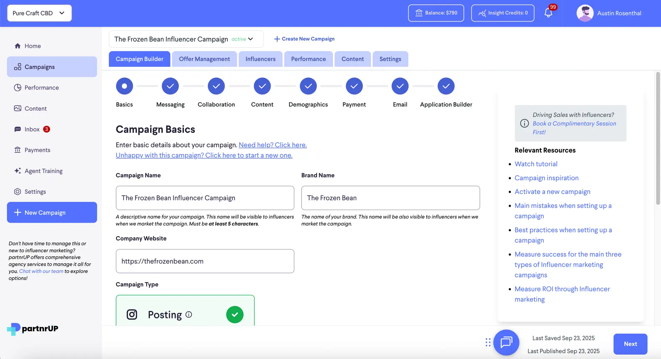The width and height of the screenshot is (661, 359).
Task: Expand the Pure Craft CBD brand selector
Action: (x=39, y=13)
